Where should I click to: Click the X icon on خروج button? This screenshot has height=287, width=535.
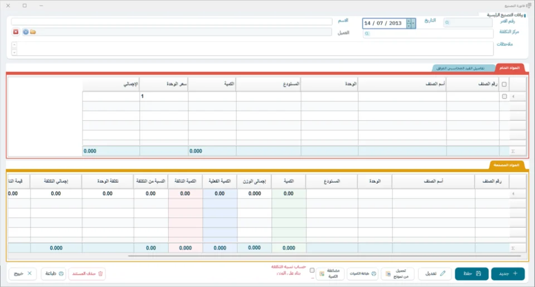coord(30,274)
